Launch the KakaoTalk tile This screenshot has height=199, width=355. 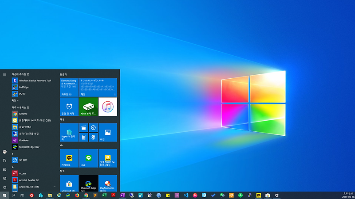69,158
